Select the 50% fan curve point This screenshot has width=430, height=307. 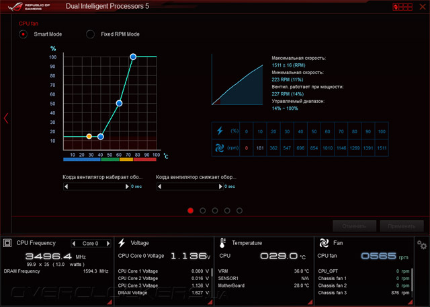(119, 103)
